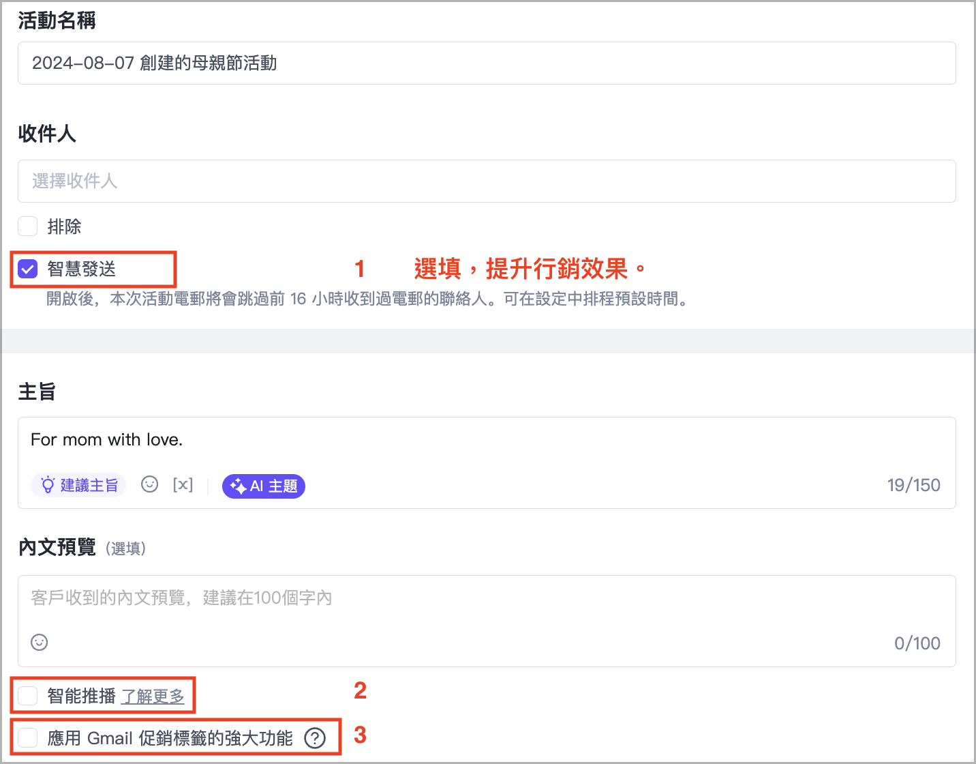Image resolution: width=976 pixels, height=764 pixels.
Task: Click the 智慧發送 description text about 16 小時
Action: [368, 299]
